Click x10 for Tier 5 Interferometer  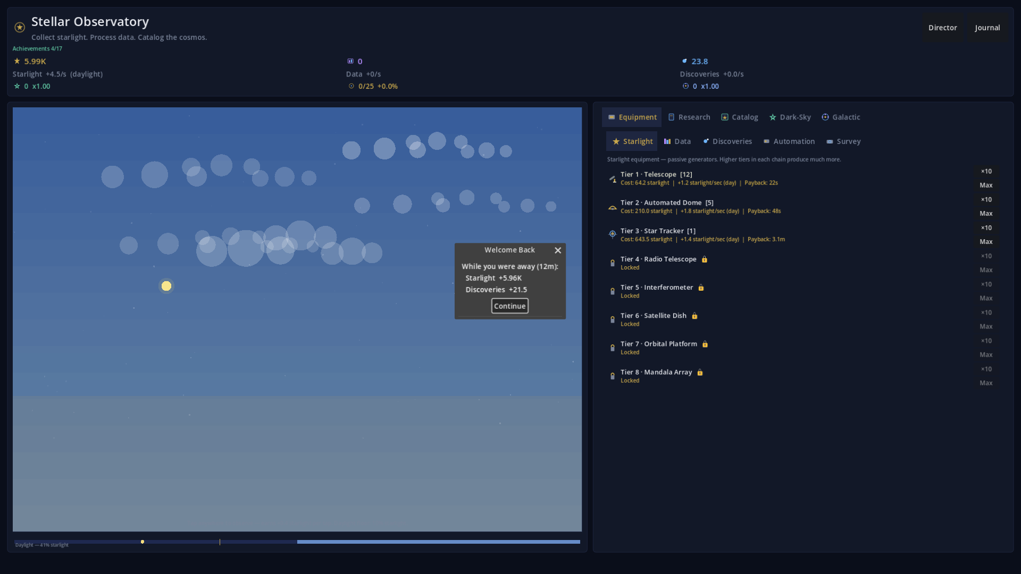click(x=986, y=284)
